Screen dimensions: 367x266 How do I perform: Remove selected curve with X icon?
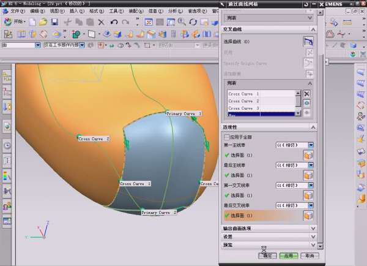[307, 94]
